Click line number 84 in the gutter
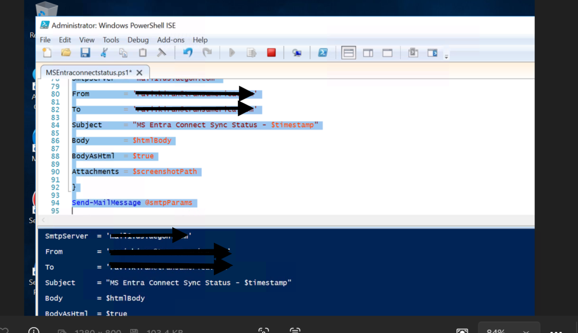578x333 pixels. (55, 125)
